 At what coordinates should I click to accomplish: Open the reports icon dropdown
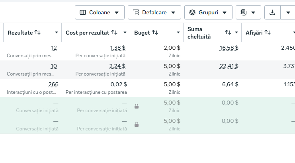[248, 12]
